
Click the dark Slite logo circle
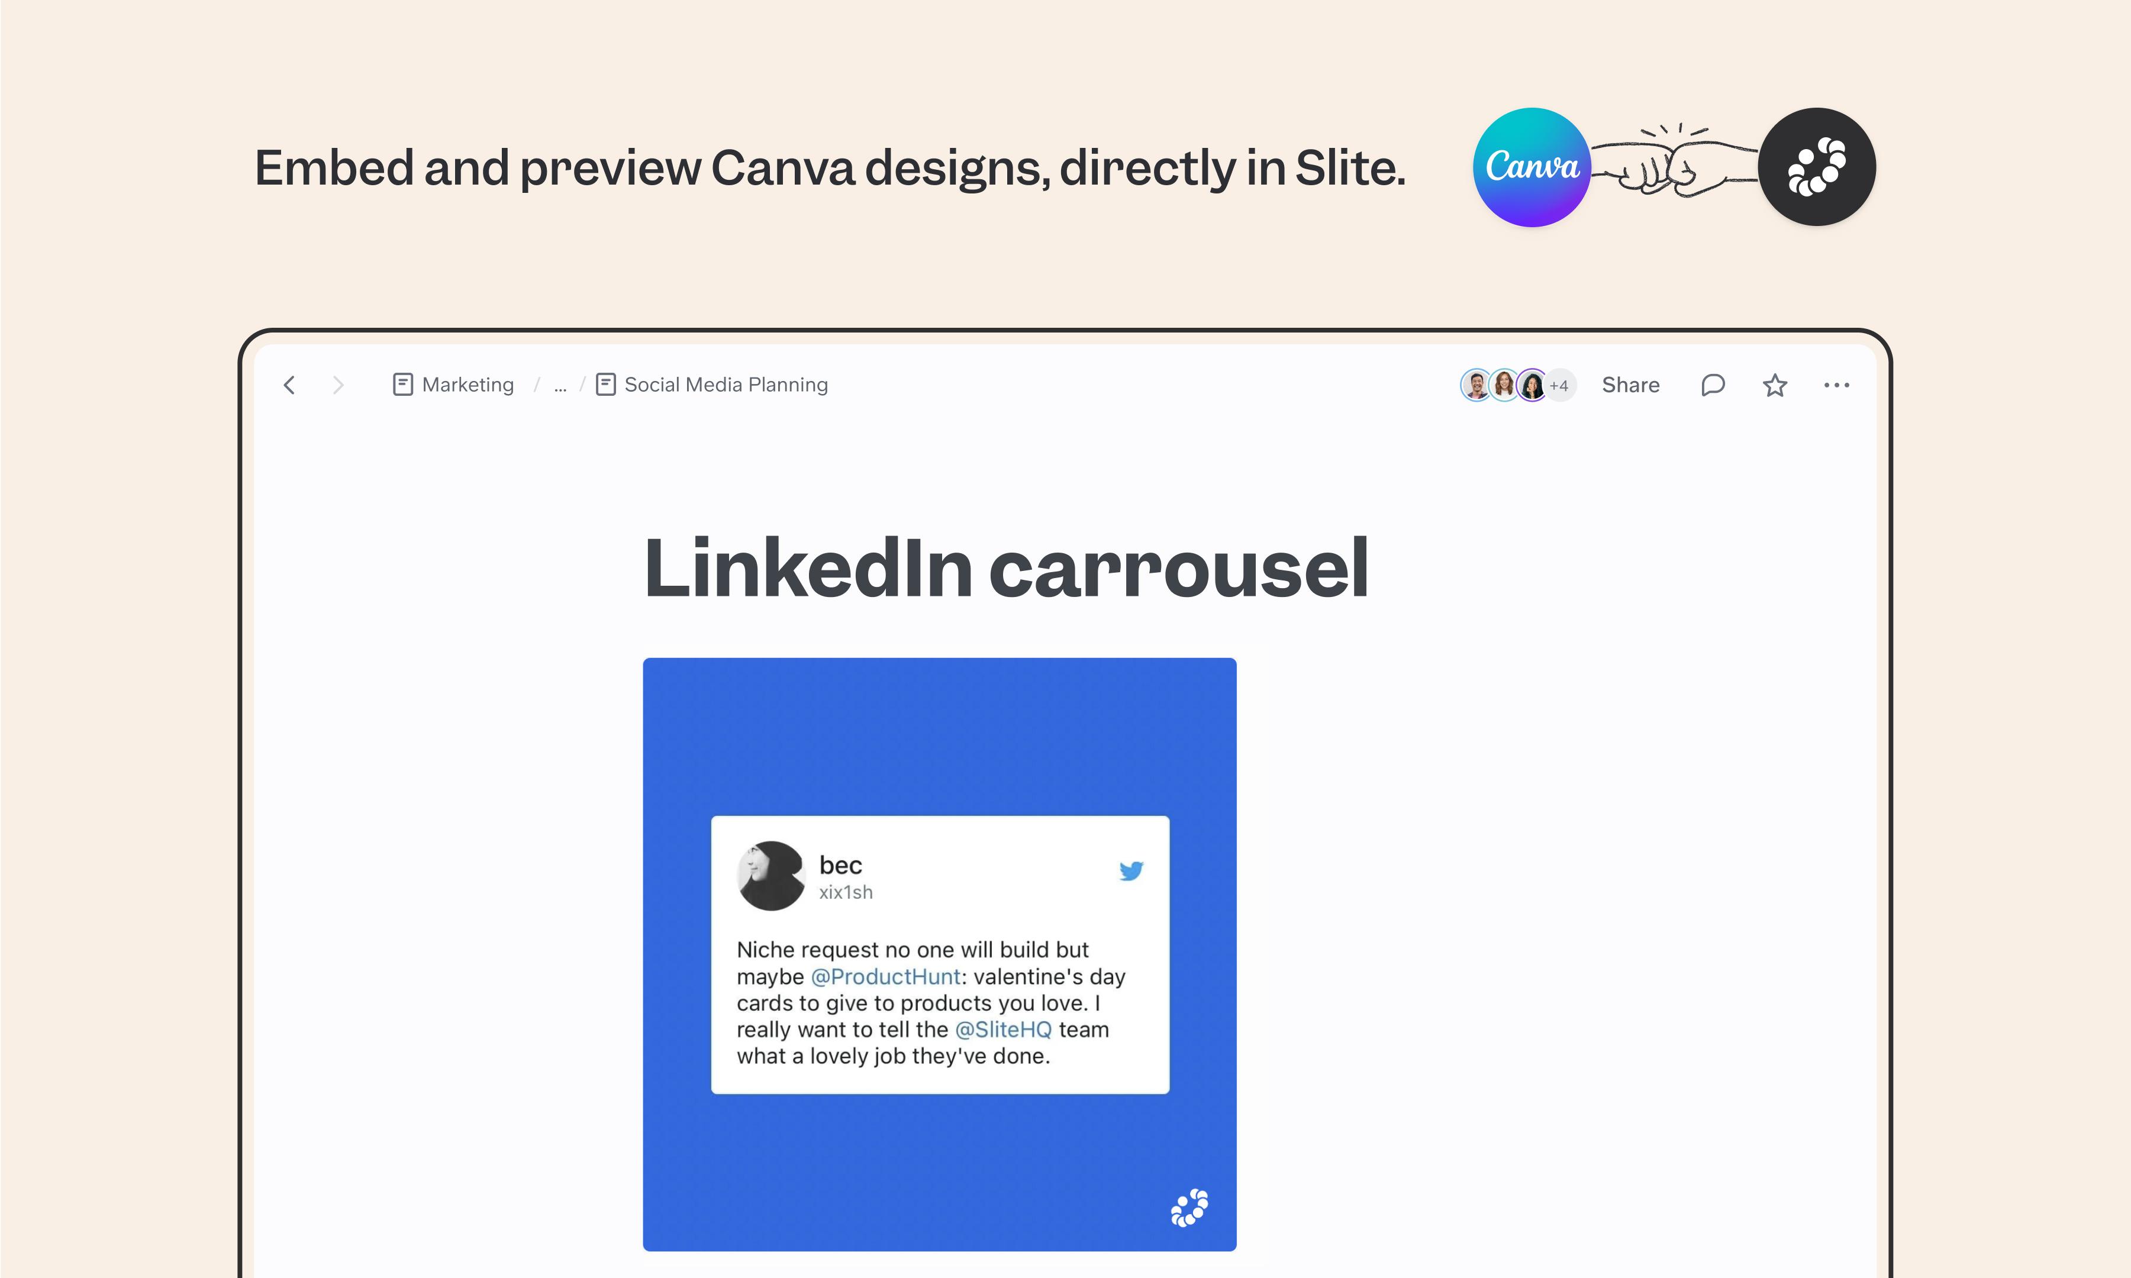click(x=1817, y=167)
